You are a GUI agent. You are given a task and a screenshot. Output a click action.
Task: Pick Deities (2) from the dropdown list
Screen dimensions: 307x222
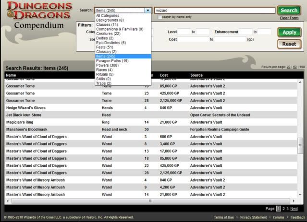[105, 38]
